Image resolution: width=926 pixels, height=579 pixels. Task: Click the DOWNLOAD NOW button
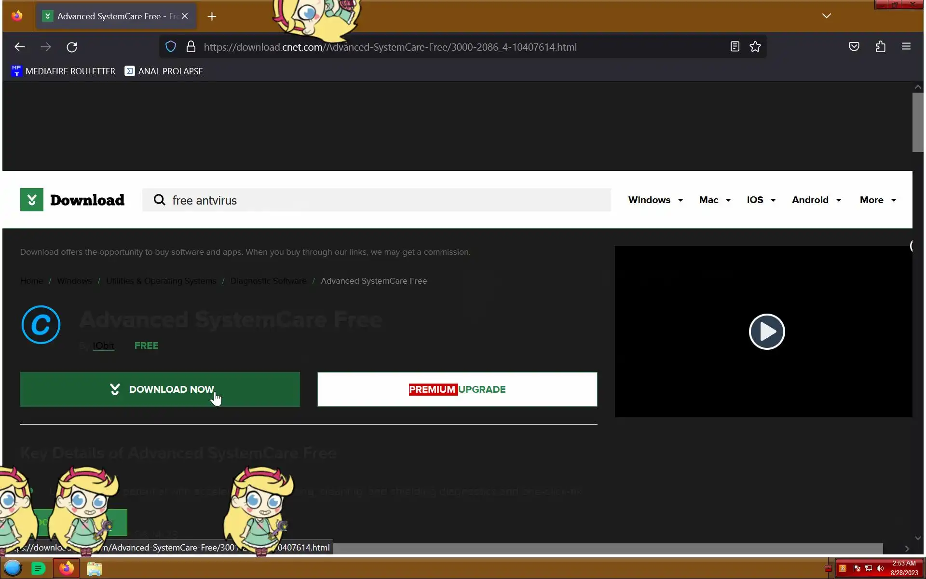point(160,389)
